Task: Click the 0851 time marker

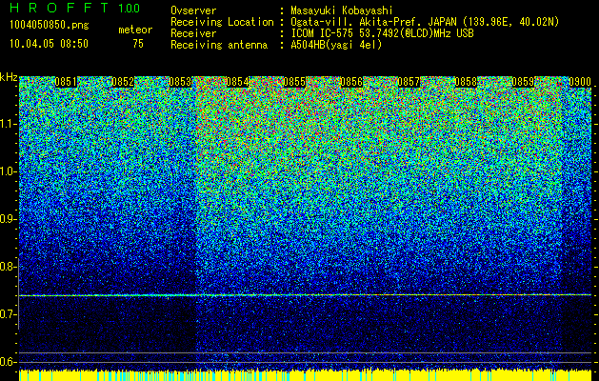Action: (x=66, y=82)
